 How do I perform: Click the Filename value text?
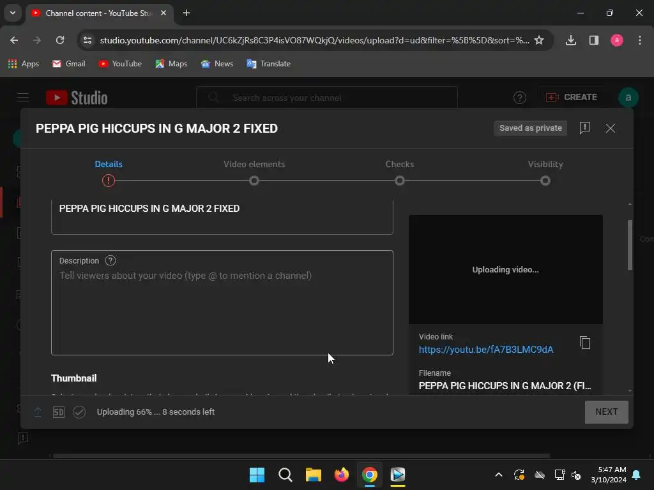505,386
